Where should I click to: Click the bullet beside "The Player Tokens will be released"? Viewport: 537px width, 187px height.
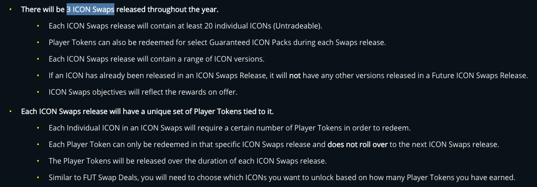[x=38, y=161]
